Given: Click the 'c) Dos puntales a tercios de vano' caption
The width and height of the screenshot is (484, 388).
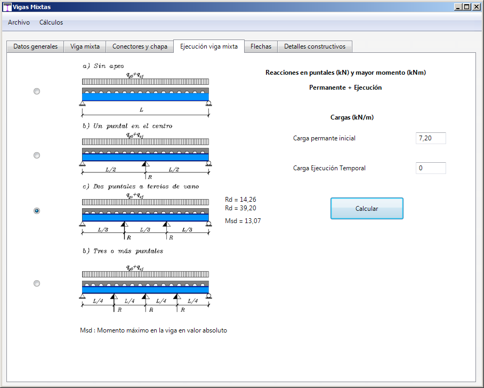Looking at the screenshot, I should (x=140, y=186).
